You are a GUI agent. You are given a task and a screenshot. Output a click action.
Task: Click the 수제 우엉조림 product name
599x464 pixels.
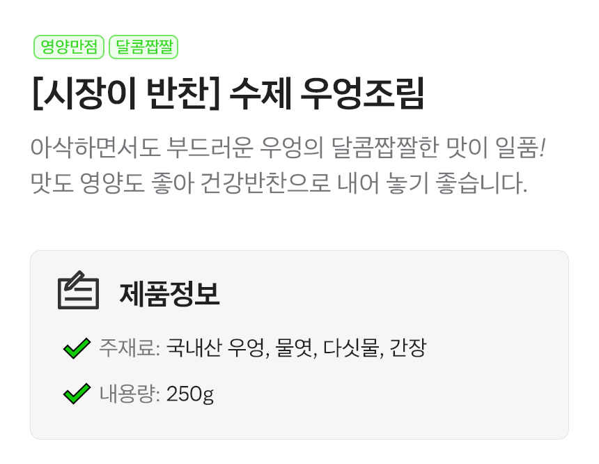(x=327, y=94)
